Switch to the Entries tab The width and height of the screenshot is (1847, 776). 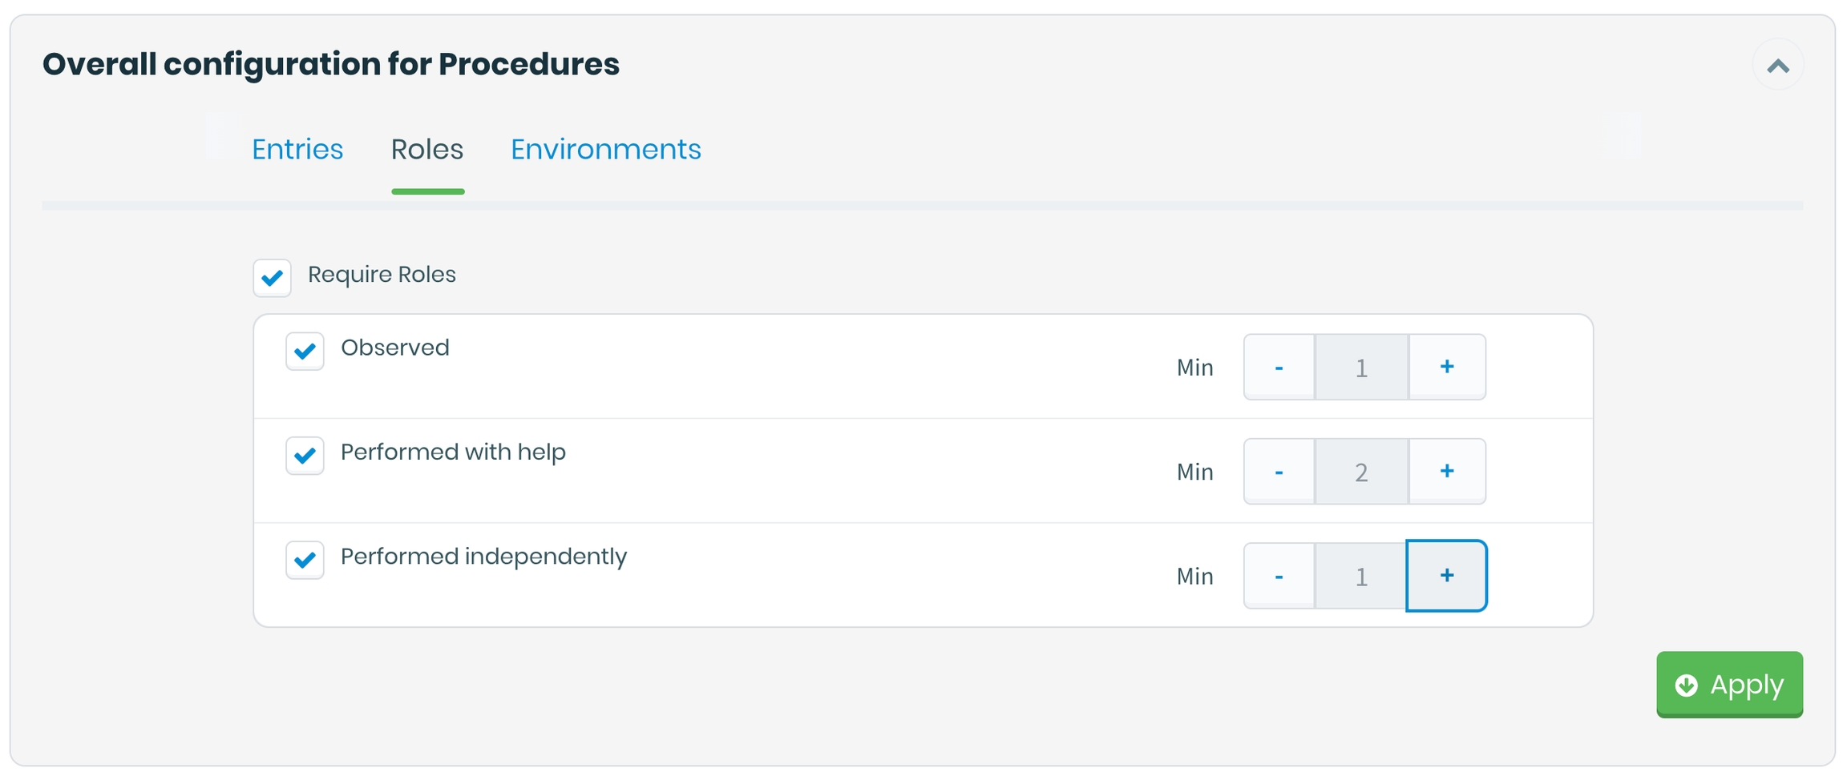297,150
